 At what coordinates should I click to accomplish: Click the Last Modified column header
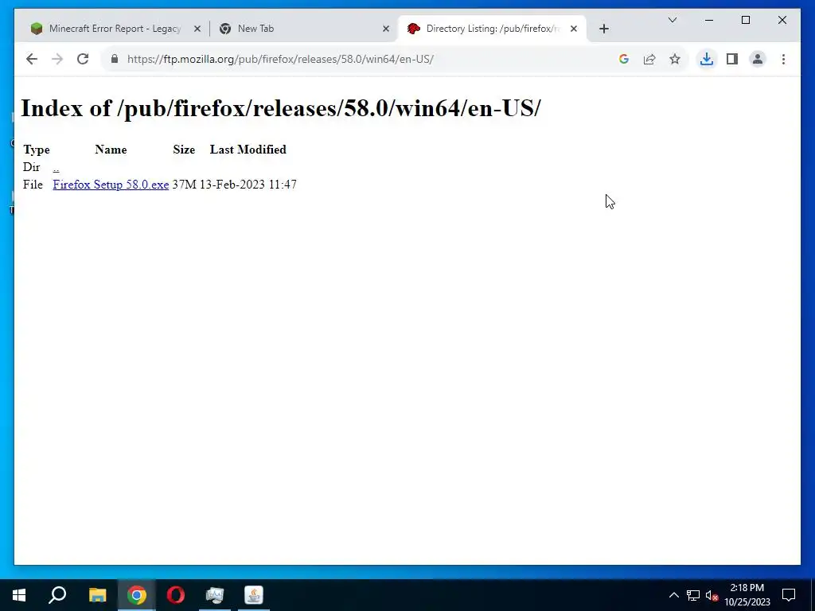pos(248,150)
